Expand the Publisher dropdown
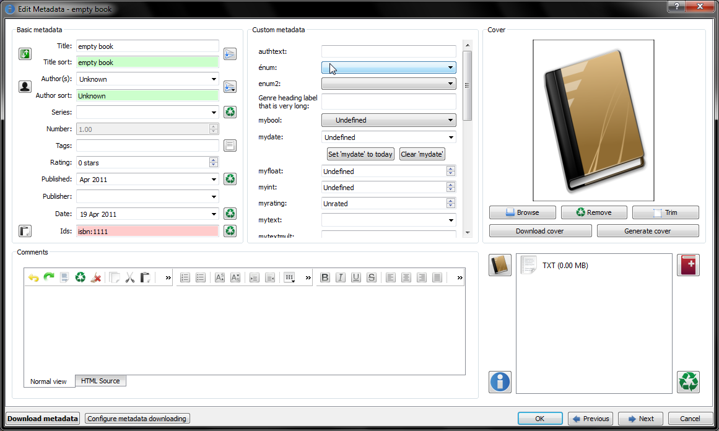This screenshot has height=431, width=719. pos(214,197)
